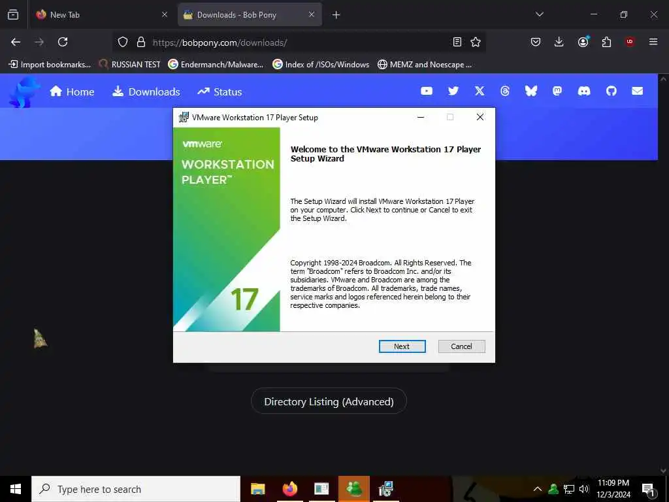Open the MEMZ and Noescape bookmark

(425, 65)
